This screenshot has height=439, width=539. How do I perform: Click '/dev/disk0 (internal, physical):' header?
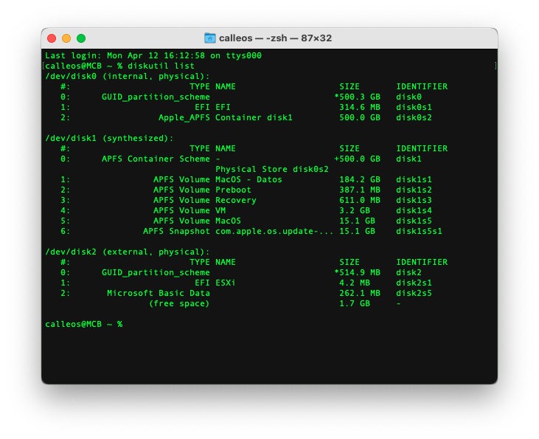click(x=128, y=77)
